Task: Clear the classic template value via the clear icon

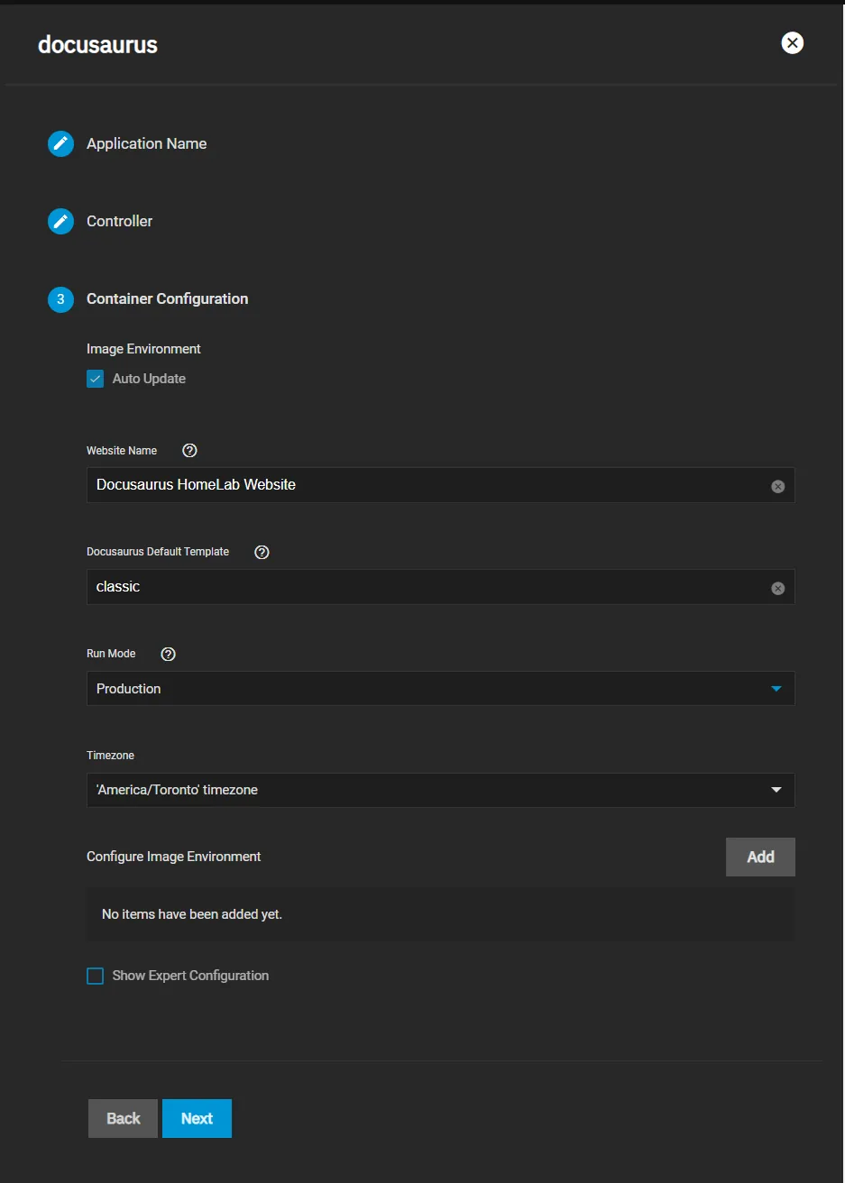Action: point(777,588)
